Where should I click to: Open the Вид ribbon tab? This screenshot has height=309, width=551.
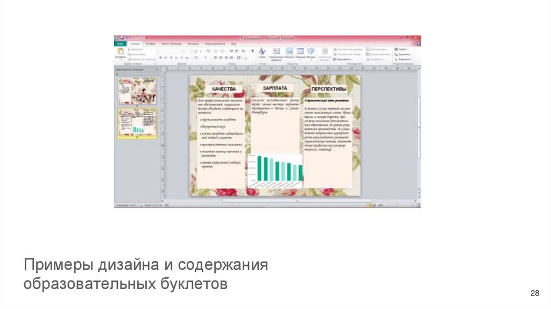[234, 44]
